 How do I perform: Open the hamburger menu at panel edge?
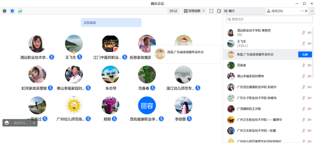(312, 11)
